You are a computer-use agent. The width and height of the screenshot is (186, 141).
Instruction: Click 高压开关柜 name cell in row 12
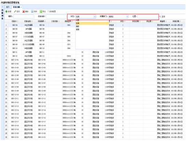click(x=28, y=68)
